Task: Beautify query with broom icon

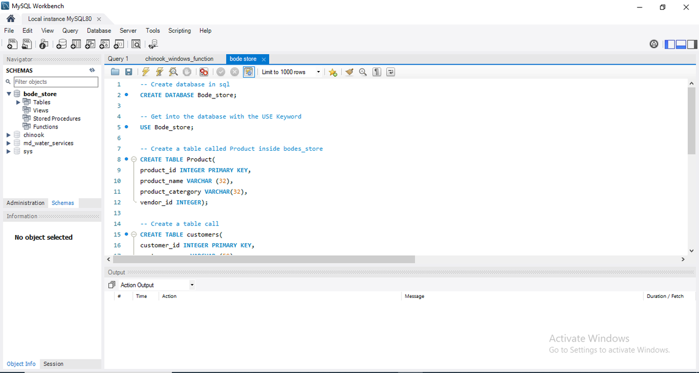Action: click(x=349, y=72)
